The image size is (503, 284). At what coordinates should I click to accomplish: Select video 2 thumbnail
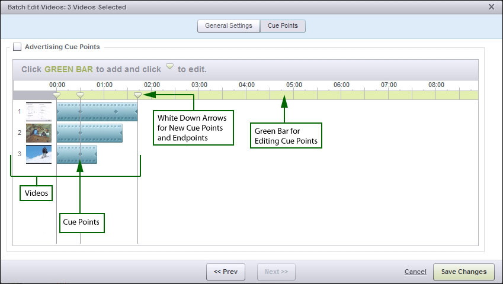pos(39,133)
